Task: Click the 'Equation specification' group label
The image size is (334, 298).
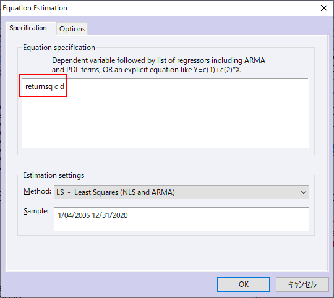Action: pos(59,48)
